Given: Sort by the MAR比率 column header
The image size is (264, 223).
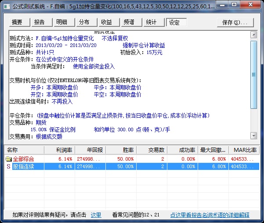Looking at the screenshot, I should [244, 150].
